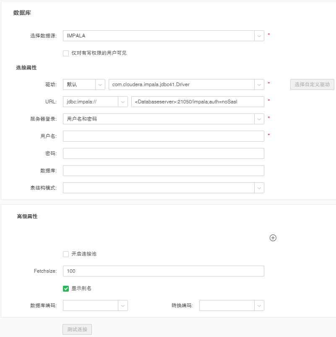336x337 pixels.
Task: Click the URL Databaseserver address field
Action: (197, 102)
